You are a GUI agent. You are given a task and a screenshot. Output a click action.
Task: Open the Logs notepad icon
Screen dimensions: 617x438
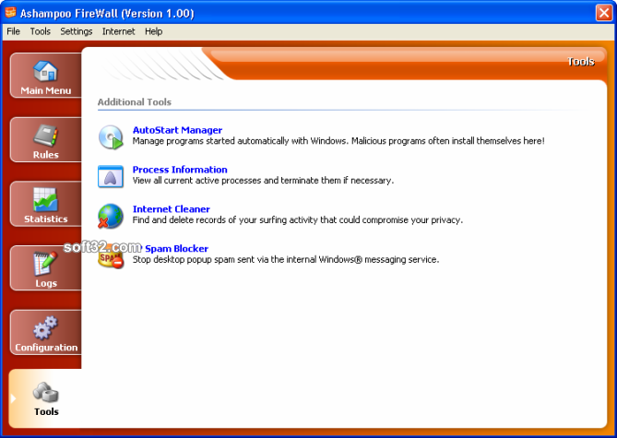tap(45, 264)
